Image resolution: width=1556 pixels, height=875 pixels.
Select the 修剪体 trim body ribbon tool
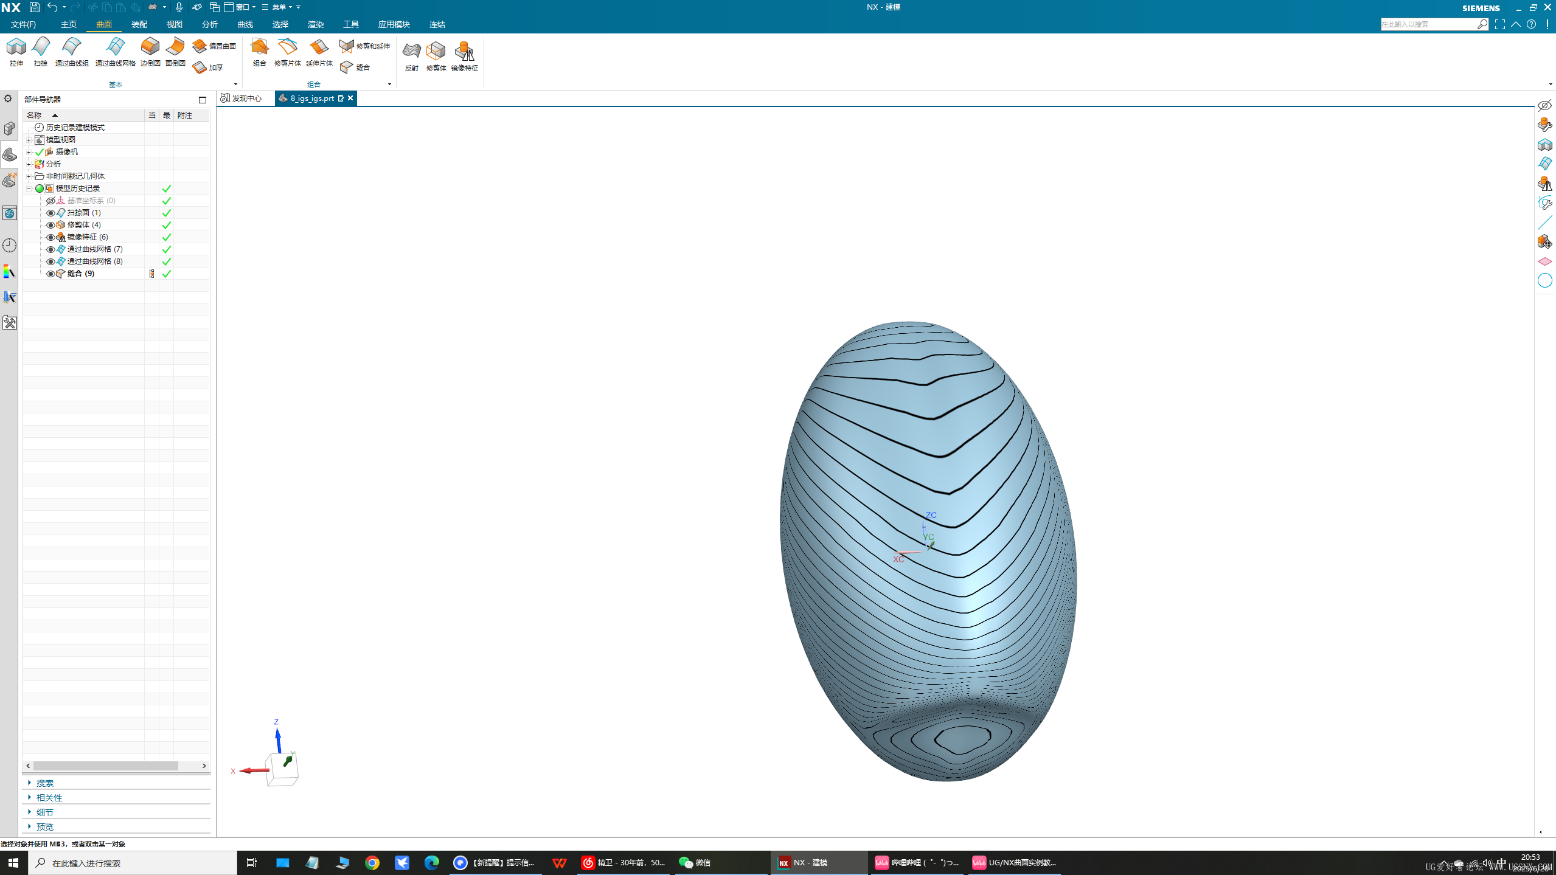click(436, 57)
